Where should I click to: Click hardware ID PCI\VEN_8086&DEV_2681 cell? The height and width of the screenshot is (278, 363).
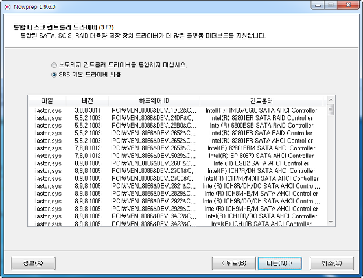pyautogui.click(x=154, y=163)
